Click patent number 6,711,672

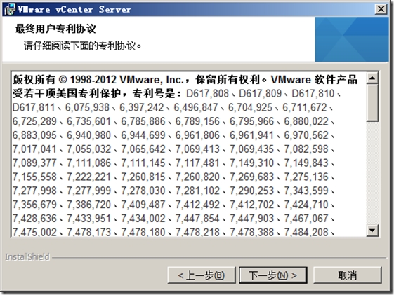305,107
